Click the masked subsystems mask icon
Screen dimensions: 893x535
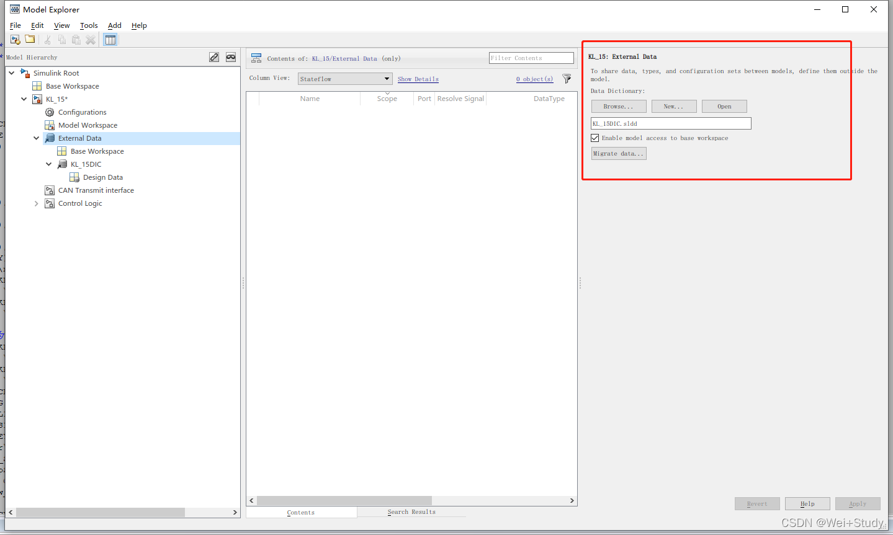pos(231,57)
